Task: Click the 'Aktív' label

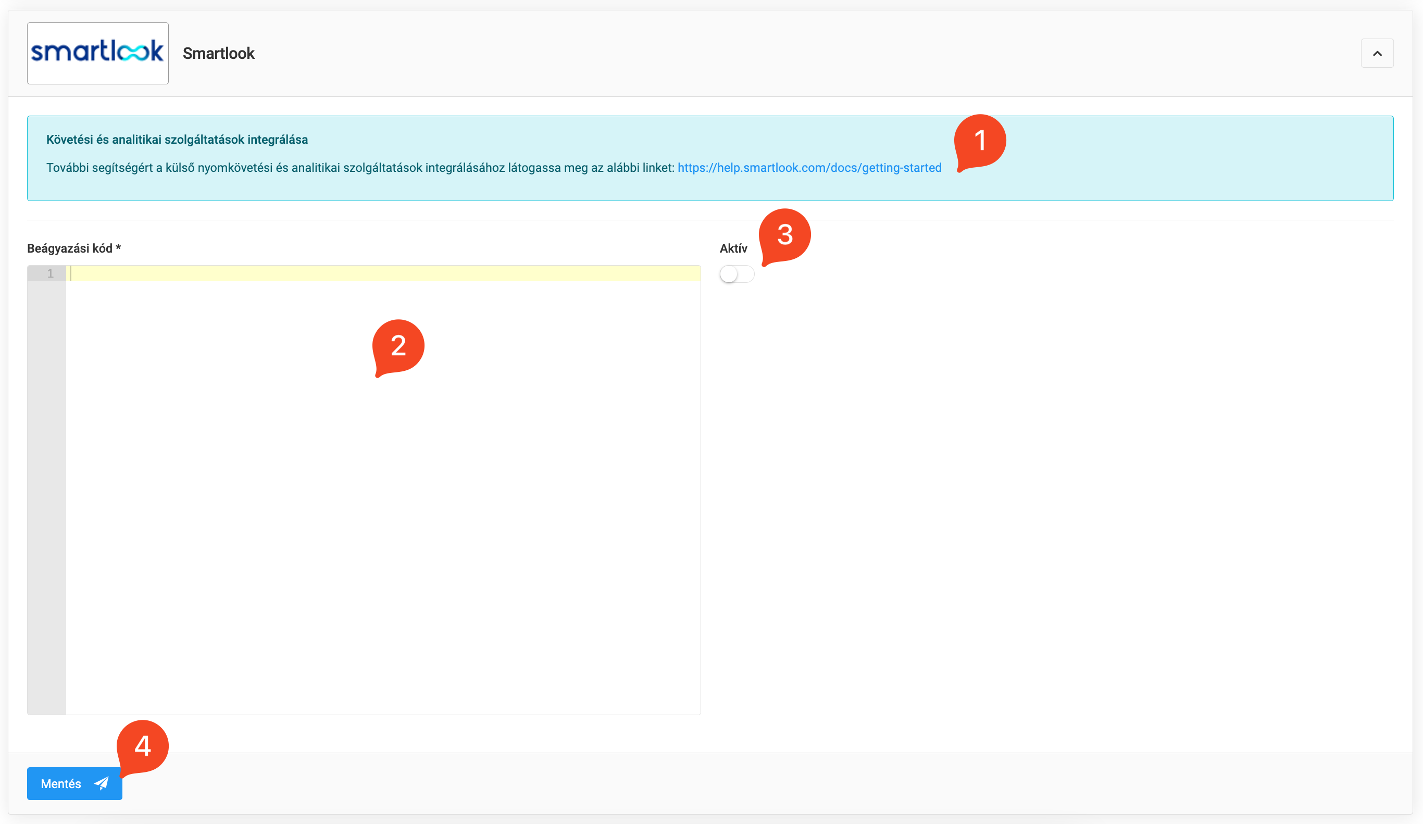Action: click(733, 248)
